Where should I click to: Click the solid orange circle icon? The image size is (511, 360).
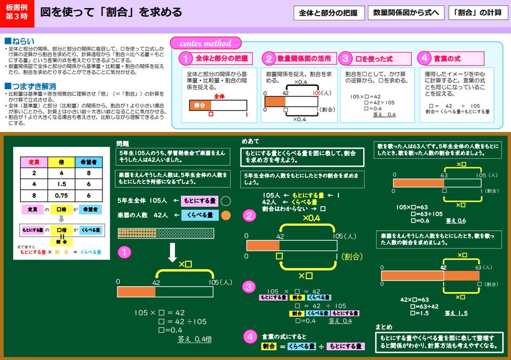[226, 215]
